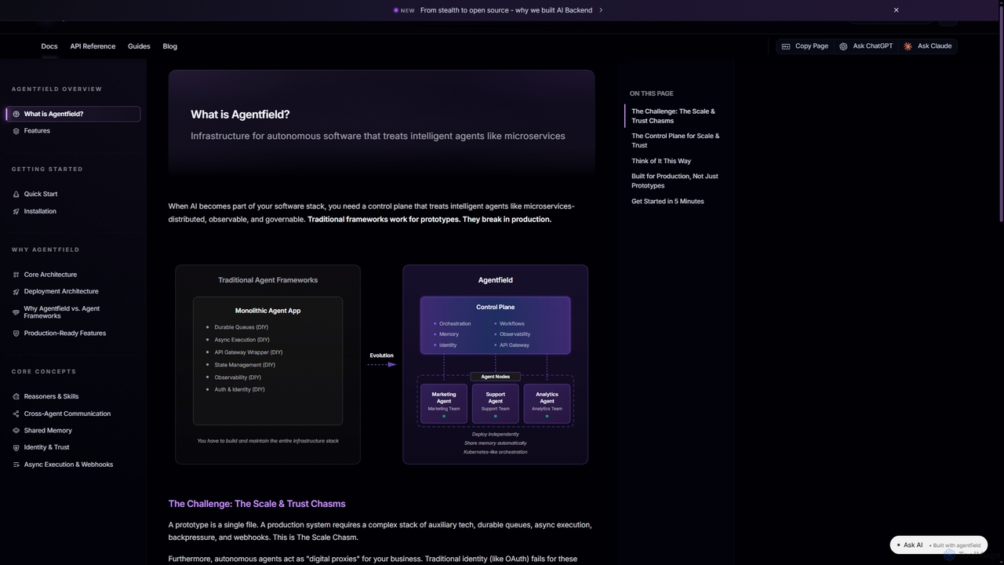Image resolution: width=1004 pixels, height=565 pixels.
Task: Open Production-Ready Features page
Action: [73, 334]
